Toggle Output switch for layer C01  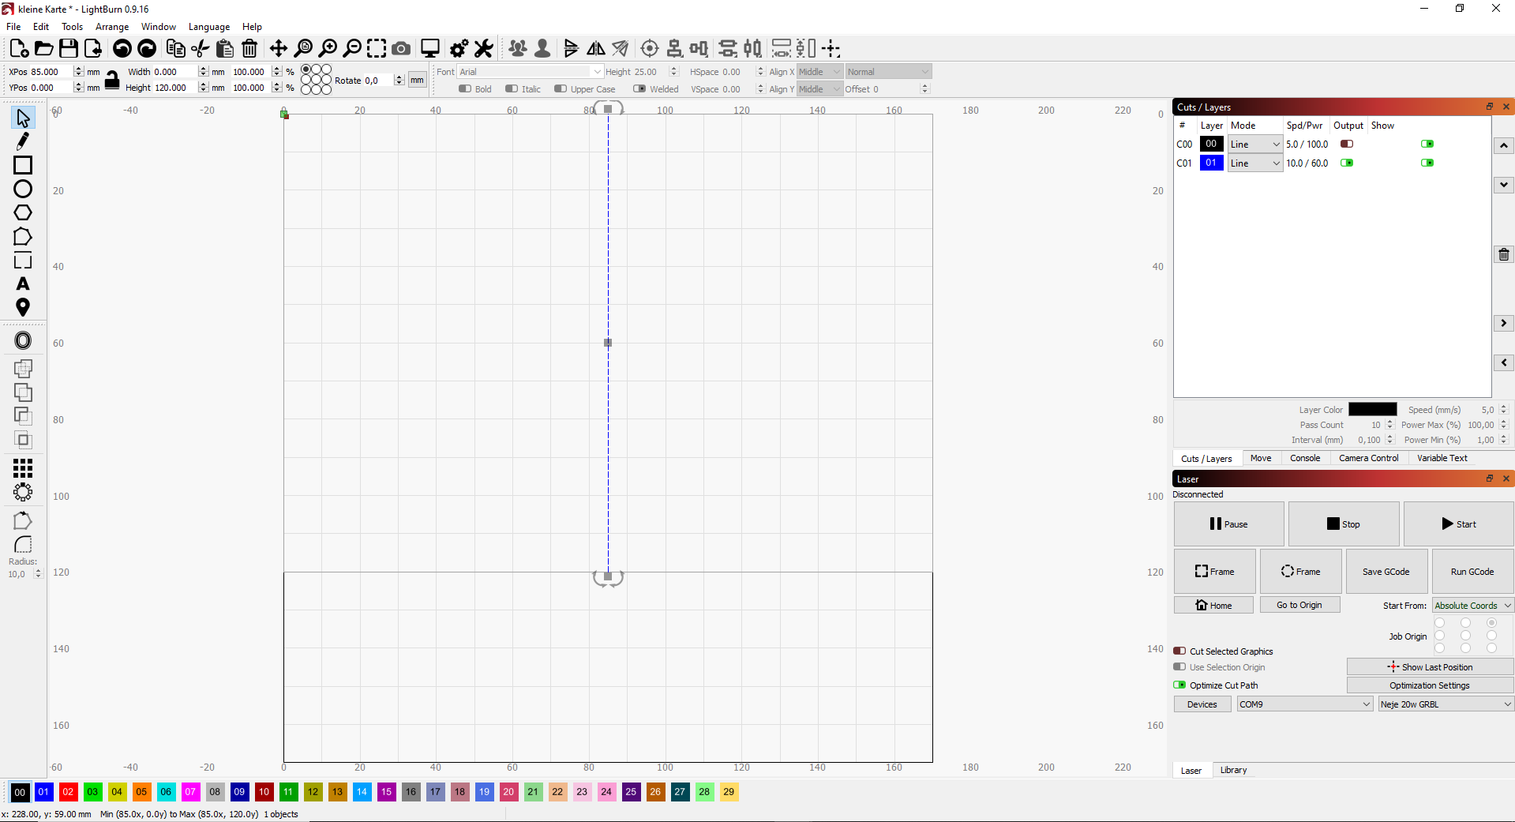pyautogui.click(x=1347, y=163)
